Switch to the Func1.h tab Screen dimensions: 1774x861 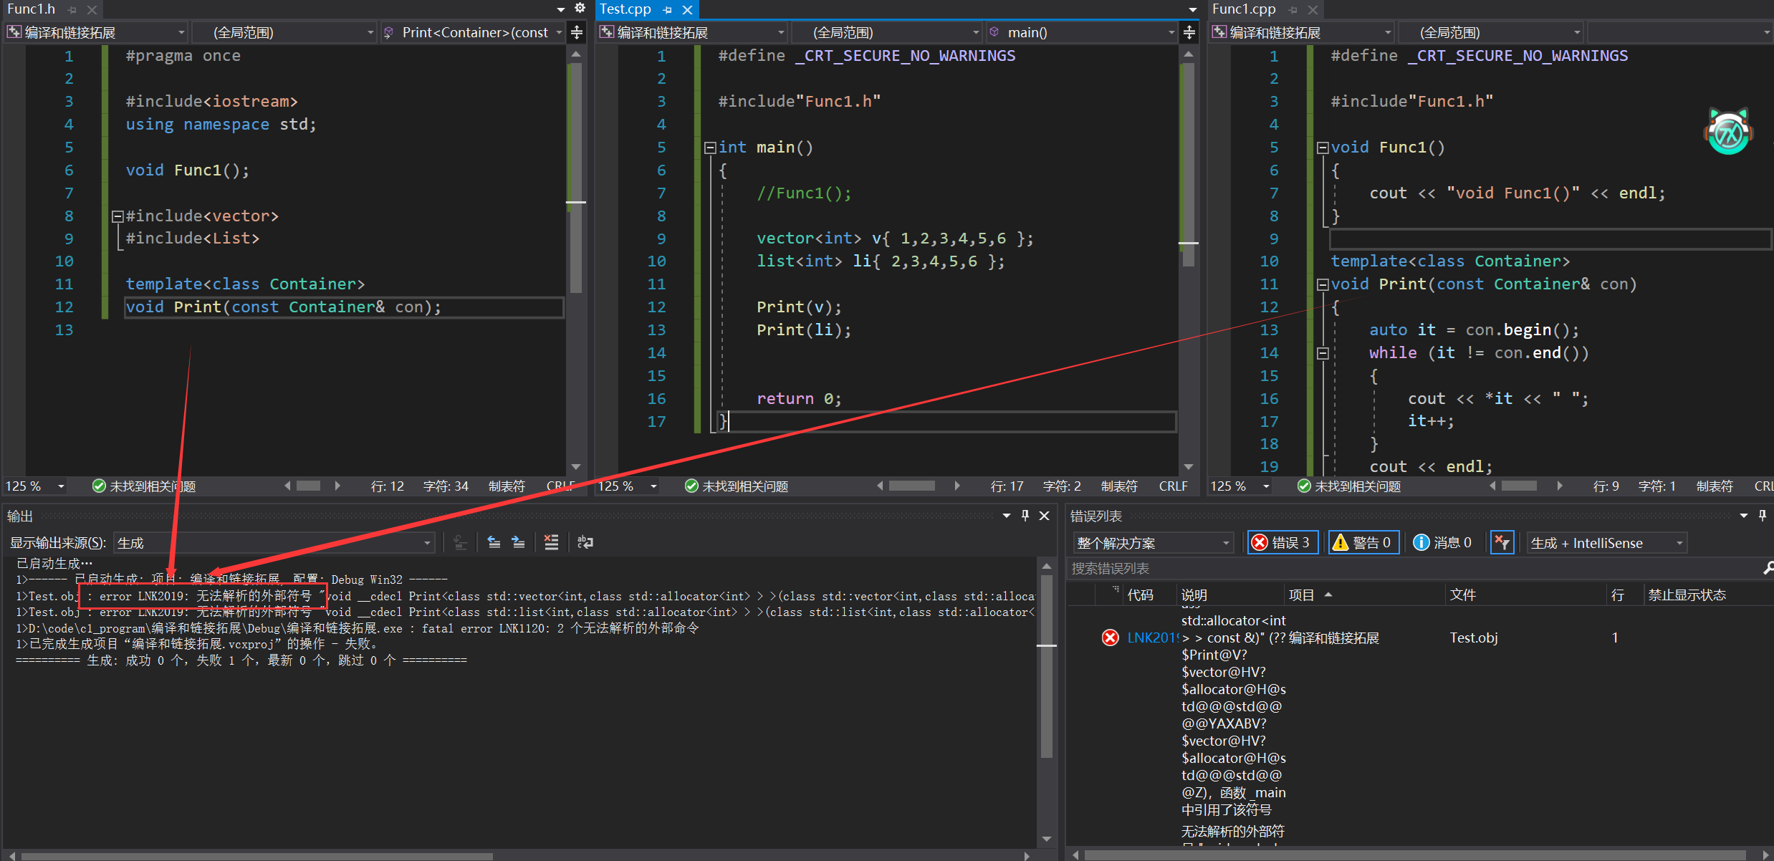point(31,9)
